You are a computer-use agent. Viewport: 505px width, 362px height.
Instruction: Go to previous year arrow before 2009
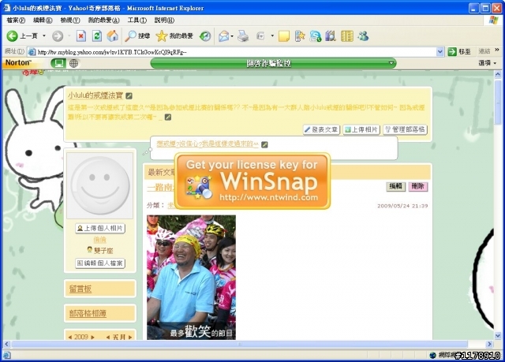[x=70, y=338]
